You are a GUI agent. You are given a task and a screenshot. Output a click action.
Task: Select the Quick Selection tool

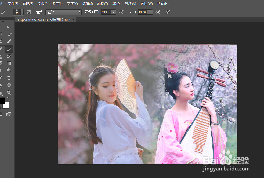[x=9, y=35]
